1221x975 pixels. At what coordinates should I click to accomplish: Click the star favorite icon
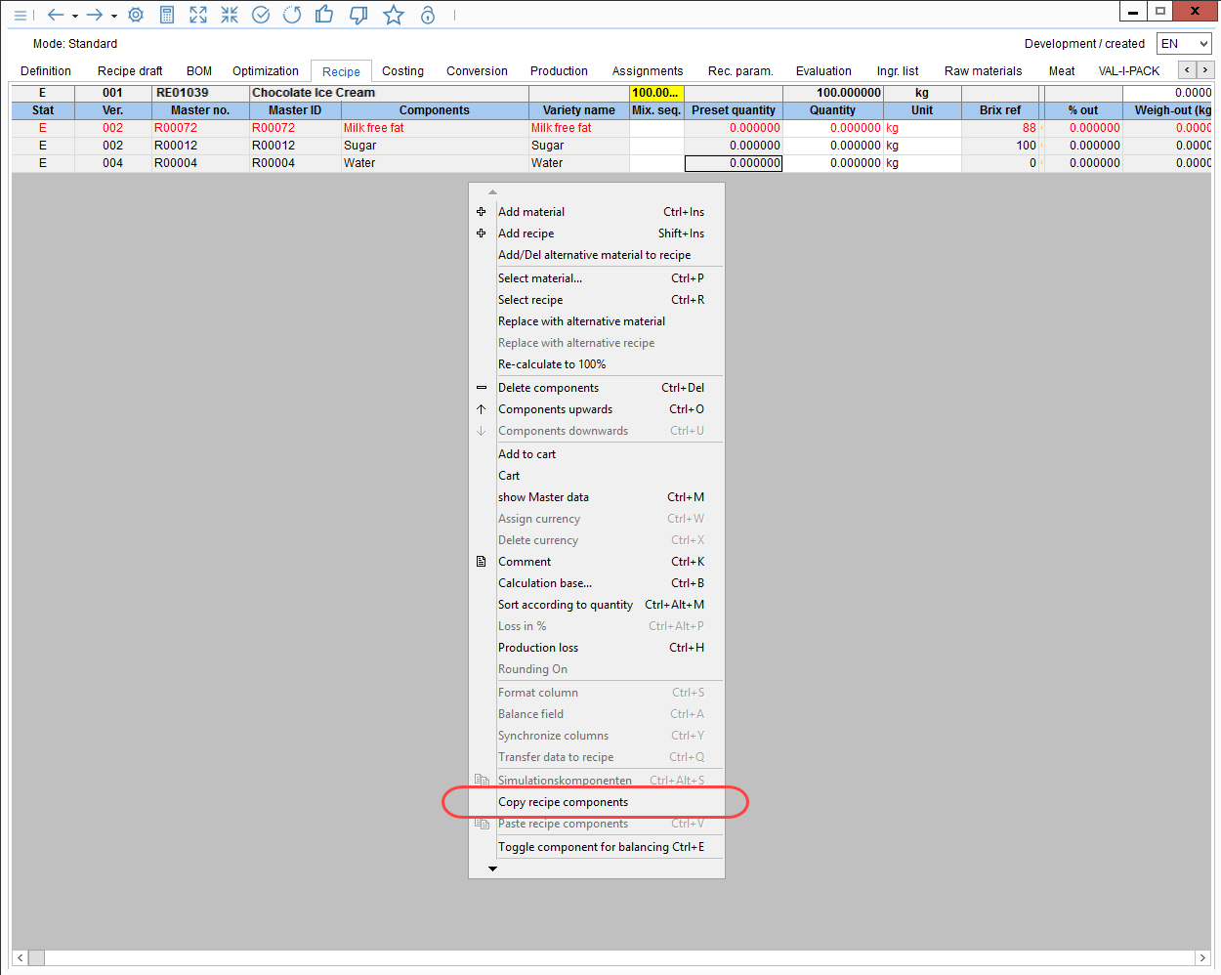[394, 15]
